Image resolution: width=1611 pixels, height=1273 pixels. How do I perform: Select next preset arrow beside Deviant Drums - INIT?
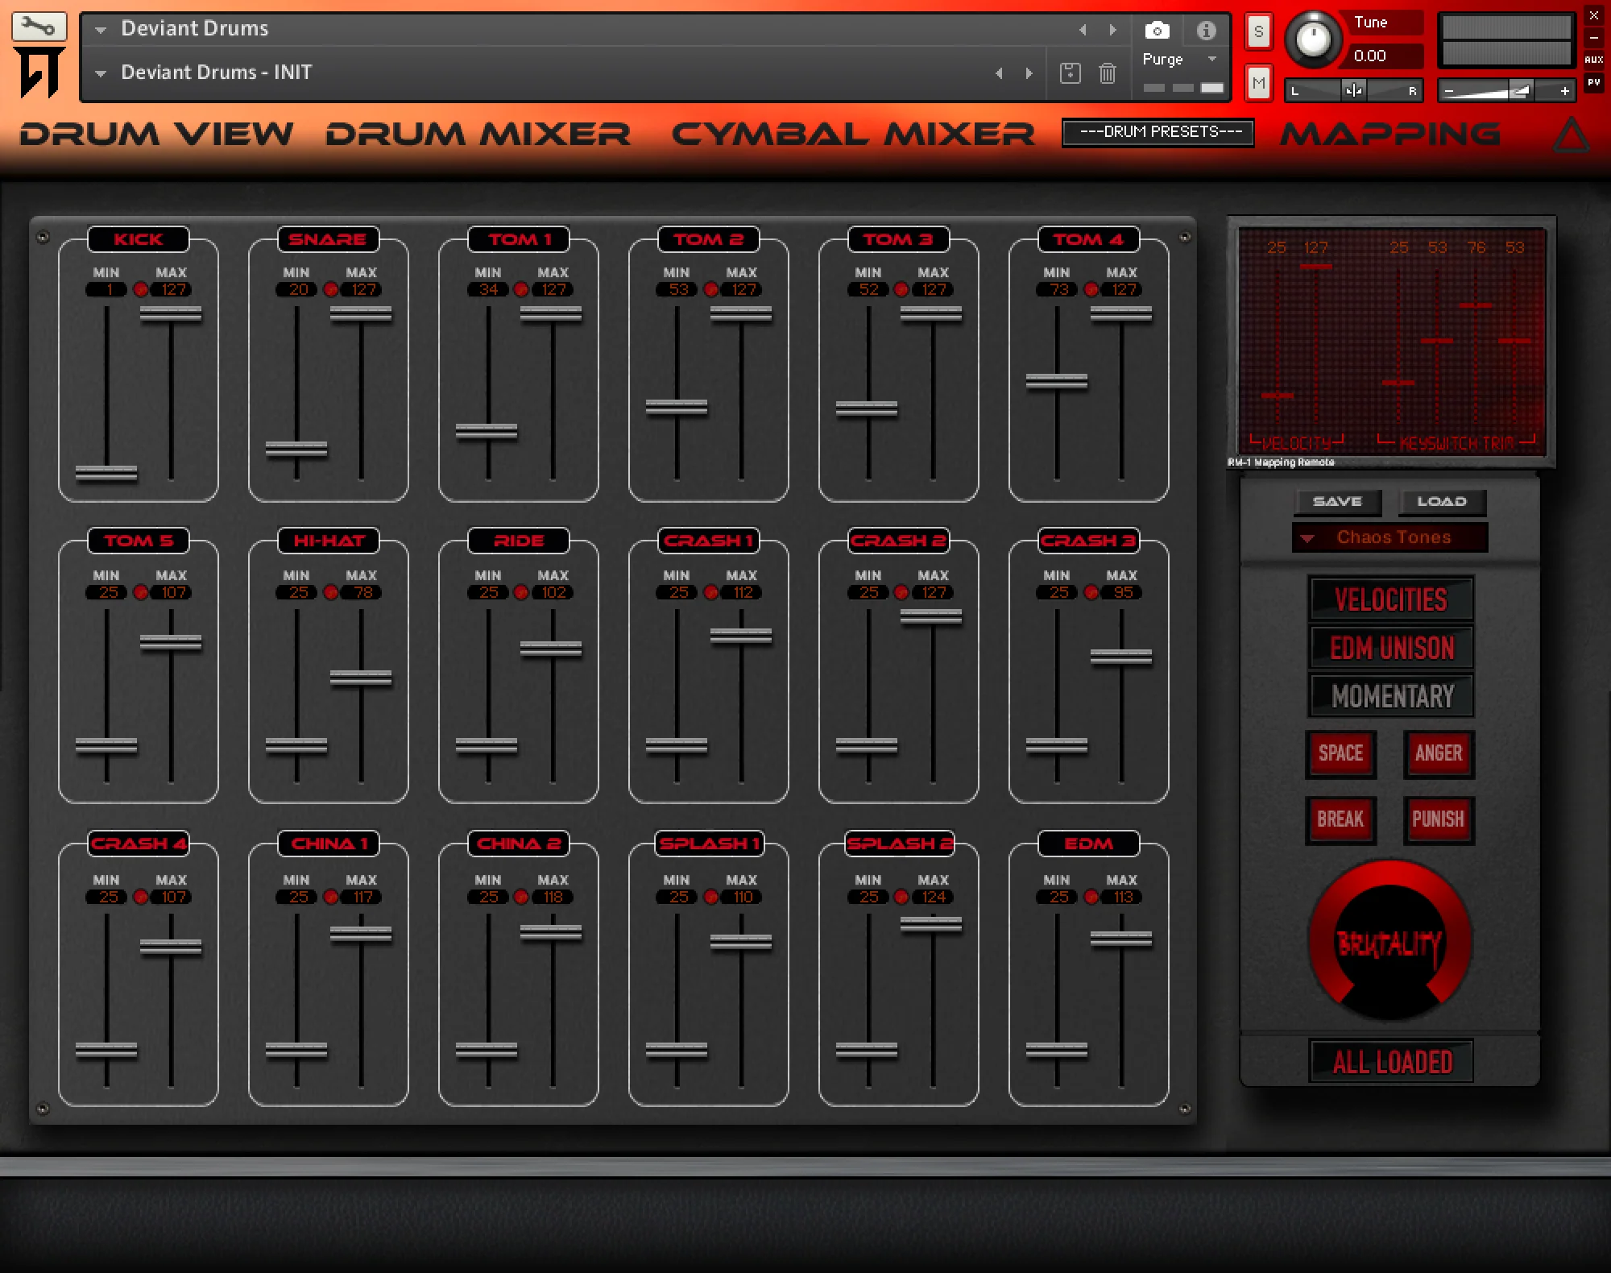click(1029, 73)
